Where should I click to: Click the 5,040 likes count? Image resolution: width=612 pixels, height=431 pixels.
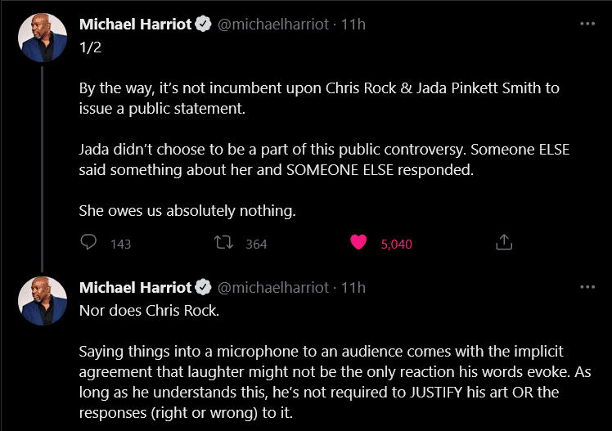pyautogui.click(x=397, y=244)
